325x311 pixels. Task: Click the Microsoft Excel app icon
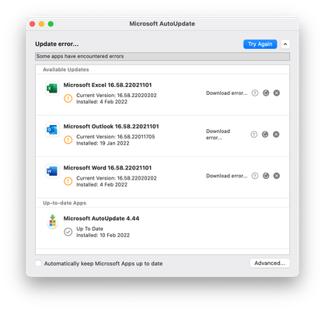tap(52, 89)
